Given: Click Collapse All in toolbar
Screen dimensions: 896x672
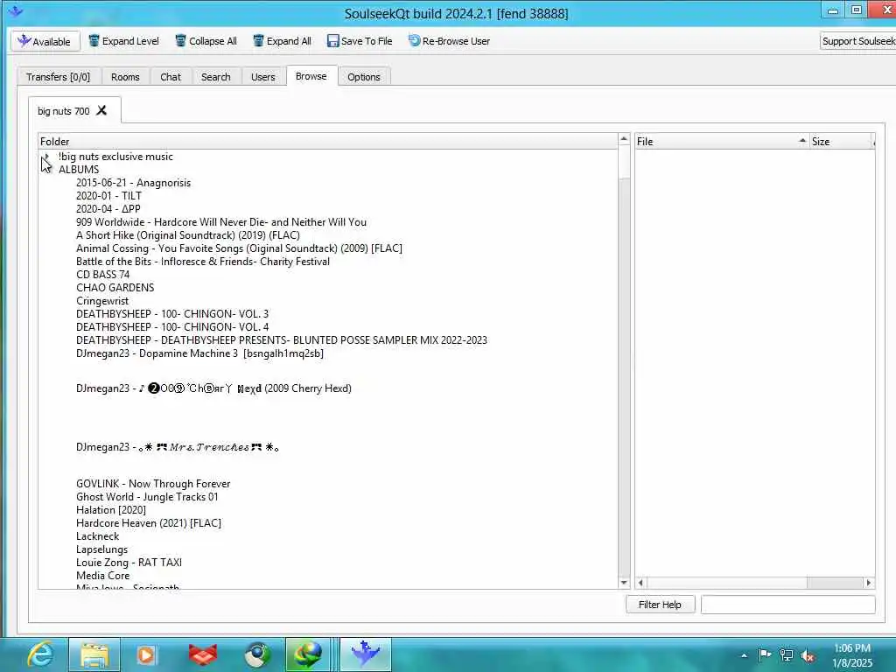Looking at the screenshot, I should 206,41.
